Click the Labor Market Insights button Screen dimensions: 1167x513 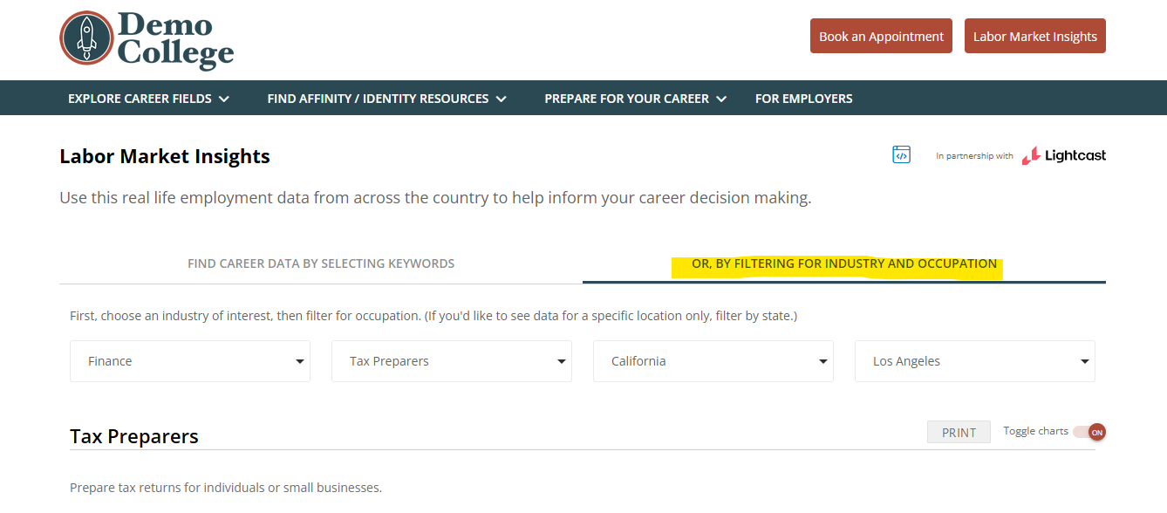click(1035, 37)
